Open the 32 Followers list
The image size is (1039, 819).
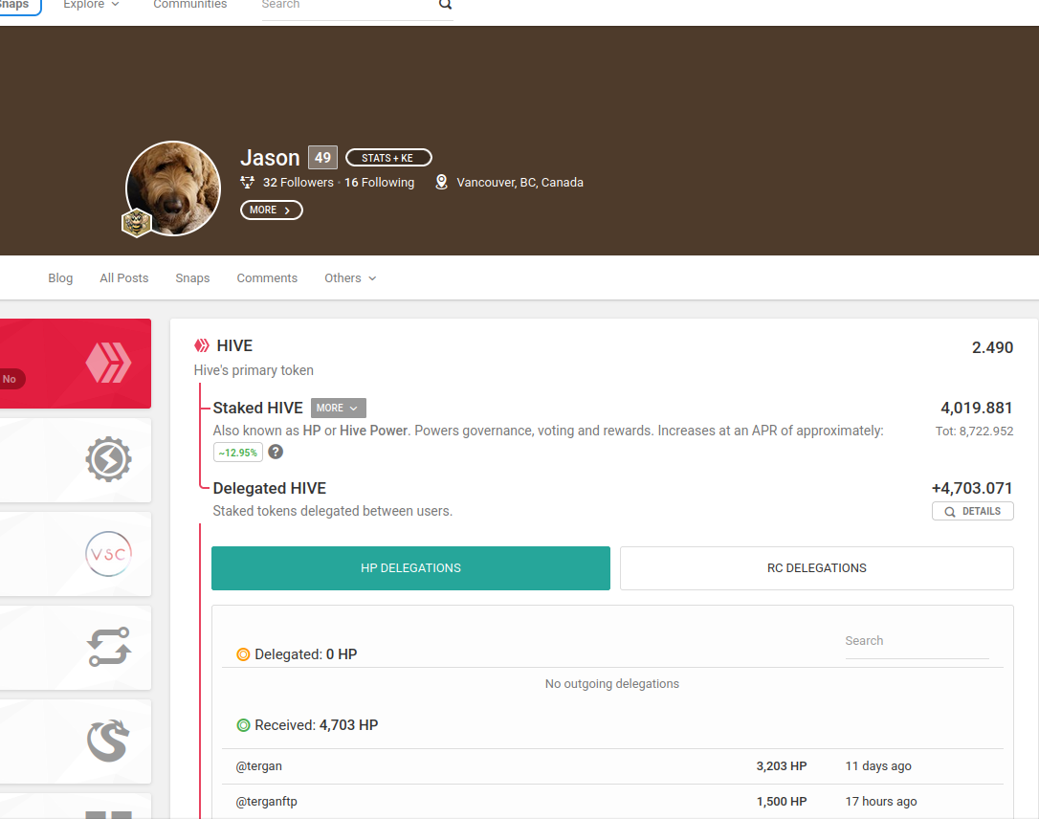tap(298, 182)
